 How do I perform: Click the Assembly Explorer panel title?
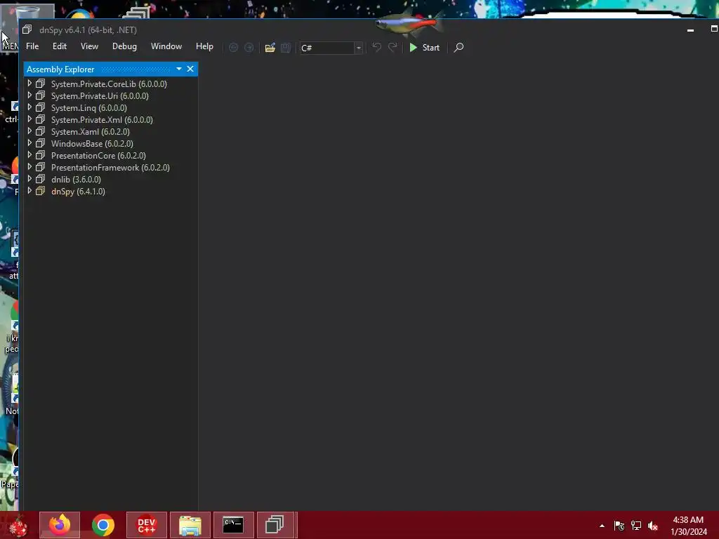[x=60, y=69]
